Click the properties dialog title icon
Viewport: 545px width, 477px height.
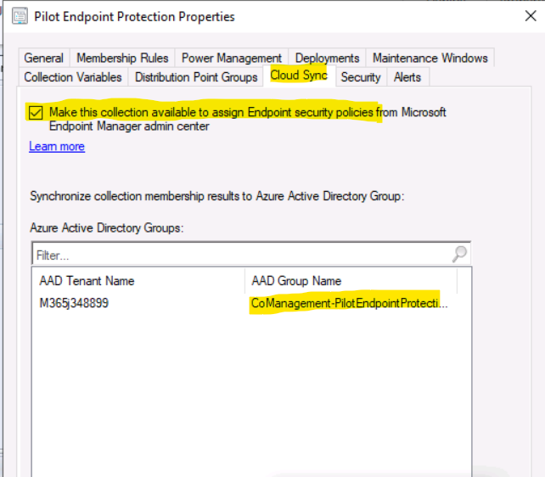(20, 16)
